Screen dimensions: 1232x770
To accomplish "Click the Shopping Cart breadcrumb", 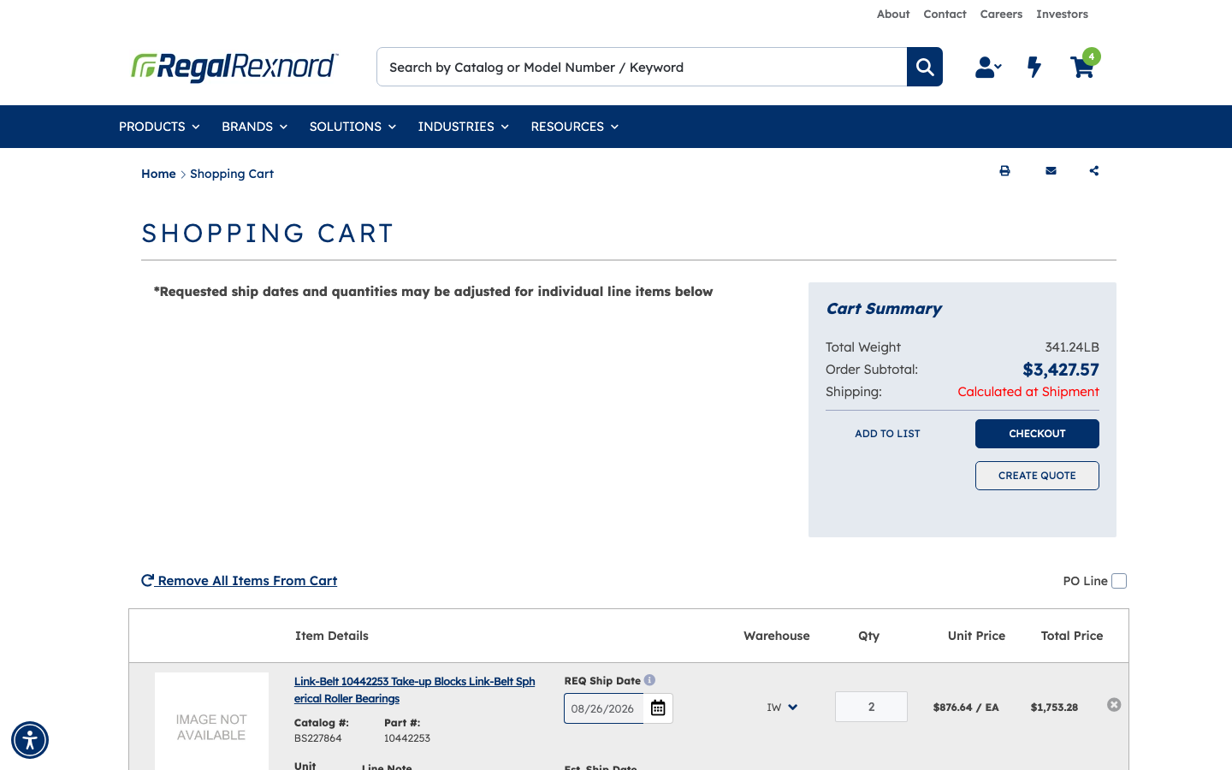I will click(x=232, y=174).
